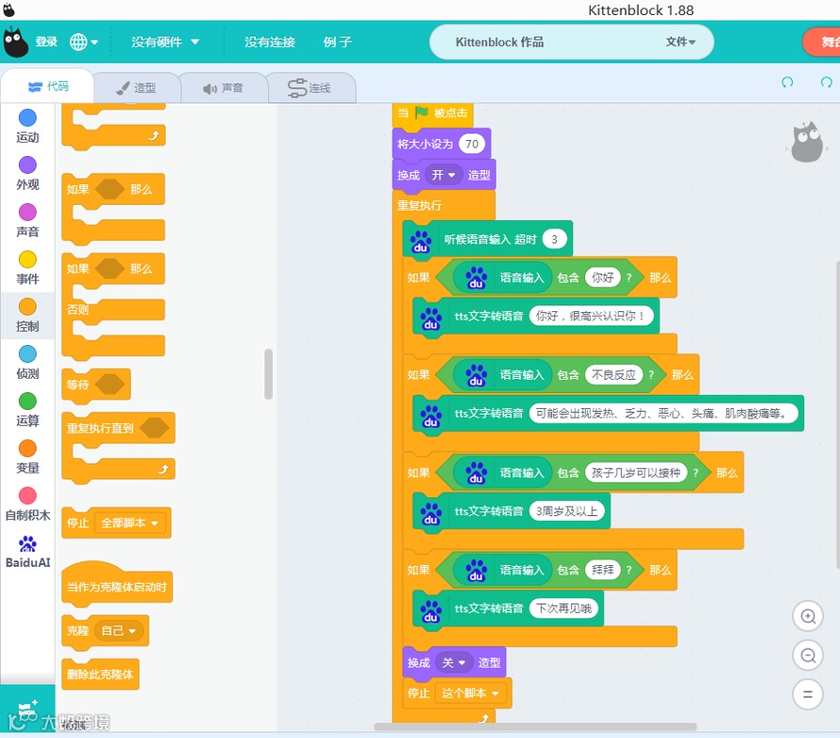This screenshot has height=738, width=840.
Task: Click the 下次再见哦 tts field
Action: click(563, 608)
